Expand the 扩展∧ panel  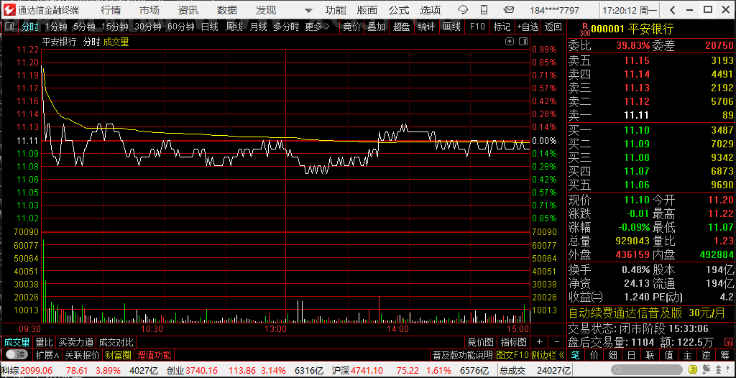pos(47,354)
